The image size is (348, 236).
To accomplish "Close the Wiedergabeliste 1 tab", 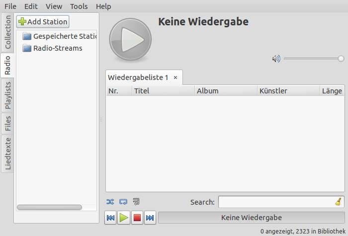I will point(175,78).
